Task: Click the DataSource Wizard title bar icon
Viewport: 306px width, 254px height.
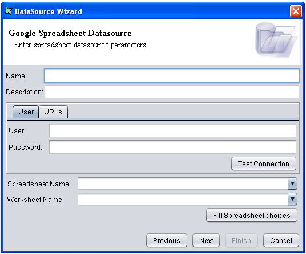Action: (9, 11)
